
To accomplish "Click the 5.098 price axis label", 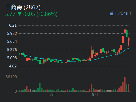I will [12, 58].
